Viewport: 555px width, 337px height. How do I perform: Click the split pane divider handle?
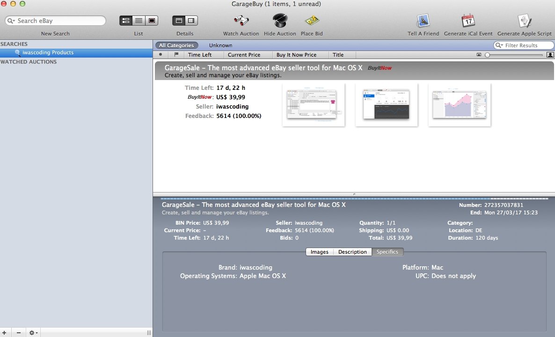click(x=354, y=194)
